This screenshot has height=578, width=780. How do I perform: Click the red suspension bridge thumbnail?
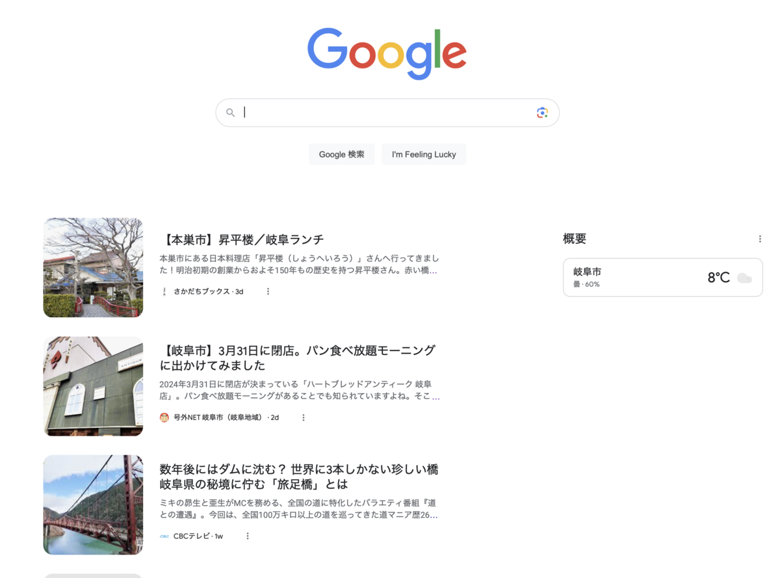(93, 505)
